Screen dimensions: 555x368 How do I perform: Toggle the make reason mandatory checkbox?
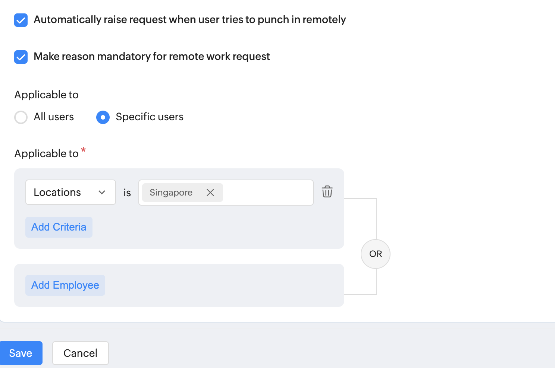coord(21,57)
